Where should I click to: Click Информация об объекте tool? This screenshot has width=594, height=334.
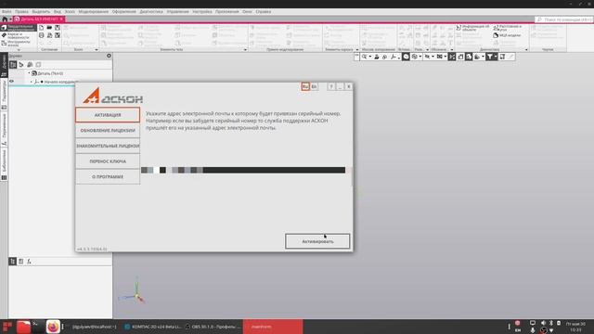(x=472, y=28)
